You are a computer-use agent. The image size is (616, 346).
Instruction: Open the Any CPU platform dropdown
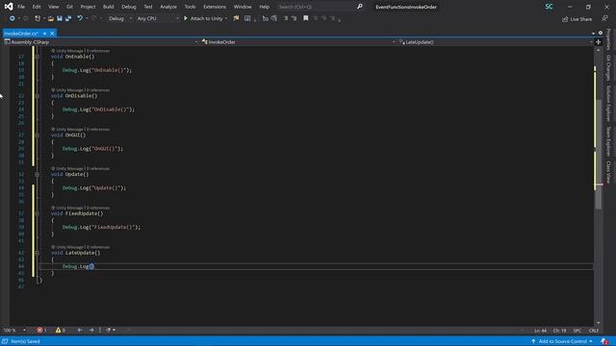coord(157,18)
